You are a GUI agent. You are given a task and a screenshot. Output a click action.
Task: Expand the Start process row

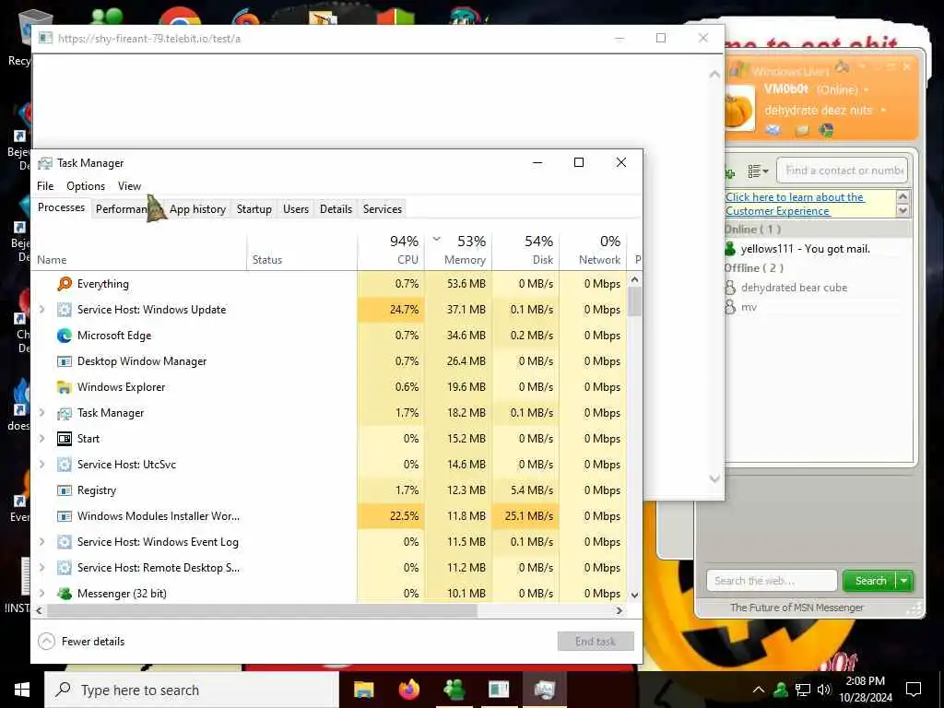(41, 438)
